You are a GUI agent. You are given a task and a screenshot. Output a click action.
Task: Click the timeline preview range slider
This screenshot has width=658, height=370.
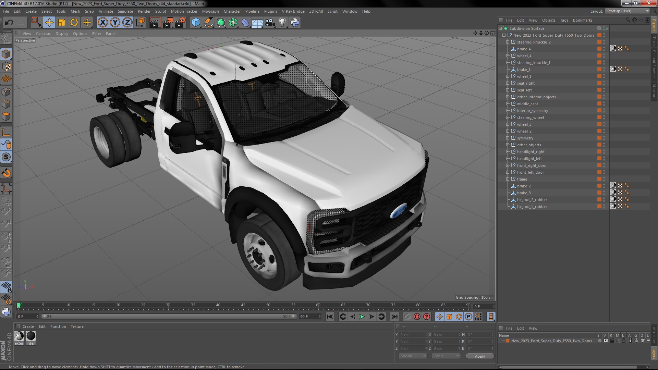pyautogui.click(x=169, y=317)
